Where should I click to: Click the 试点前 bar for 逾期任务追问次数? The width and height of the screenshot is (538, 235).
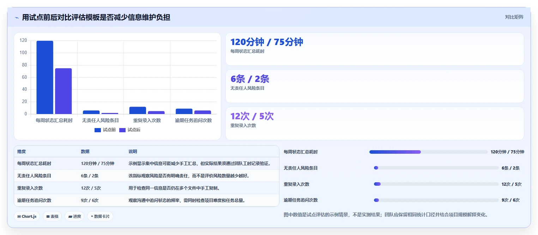184,111
